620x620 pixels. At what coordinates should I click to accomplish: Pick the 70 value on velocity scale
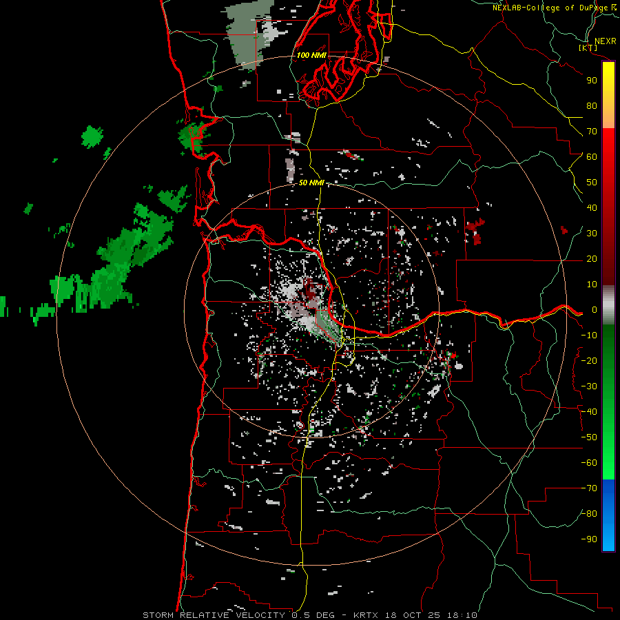592,132
